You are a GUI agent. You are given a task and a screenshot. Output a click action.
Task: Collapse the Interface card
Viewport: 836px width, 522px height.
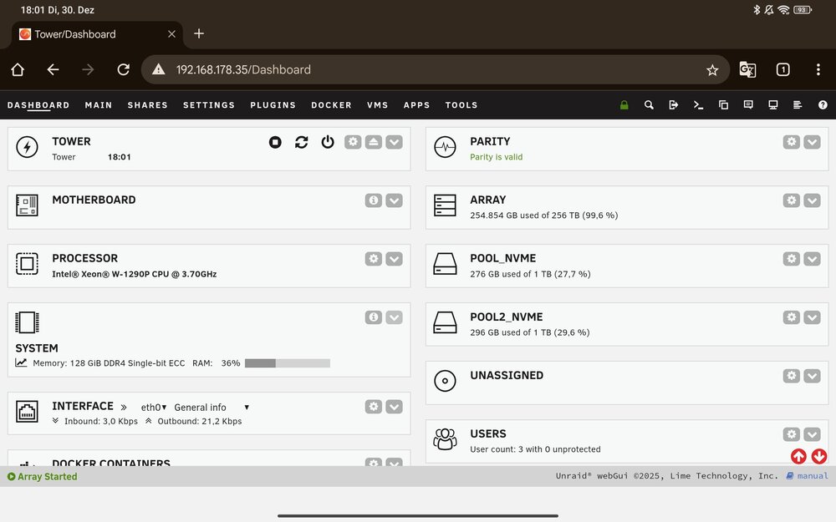tap(394, 407)
